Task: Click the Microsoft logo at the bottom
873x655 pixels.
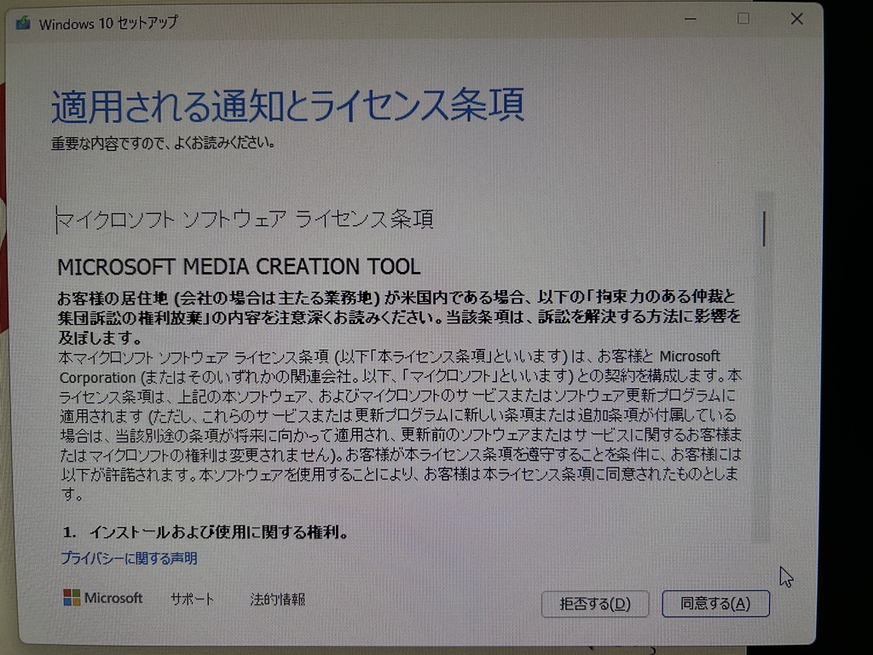Action: [103, 598]
